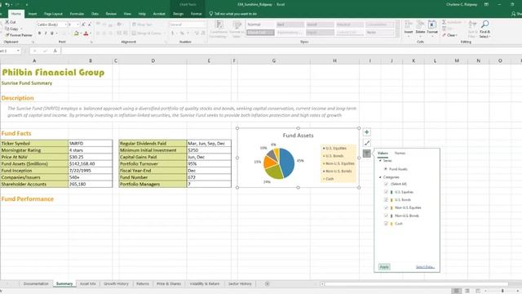
Task: Open Ribbon Display Options in title bar
Action: (x=486, y=5)
